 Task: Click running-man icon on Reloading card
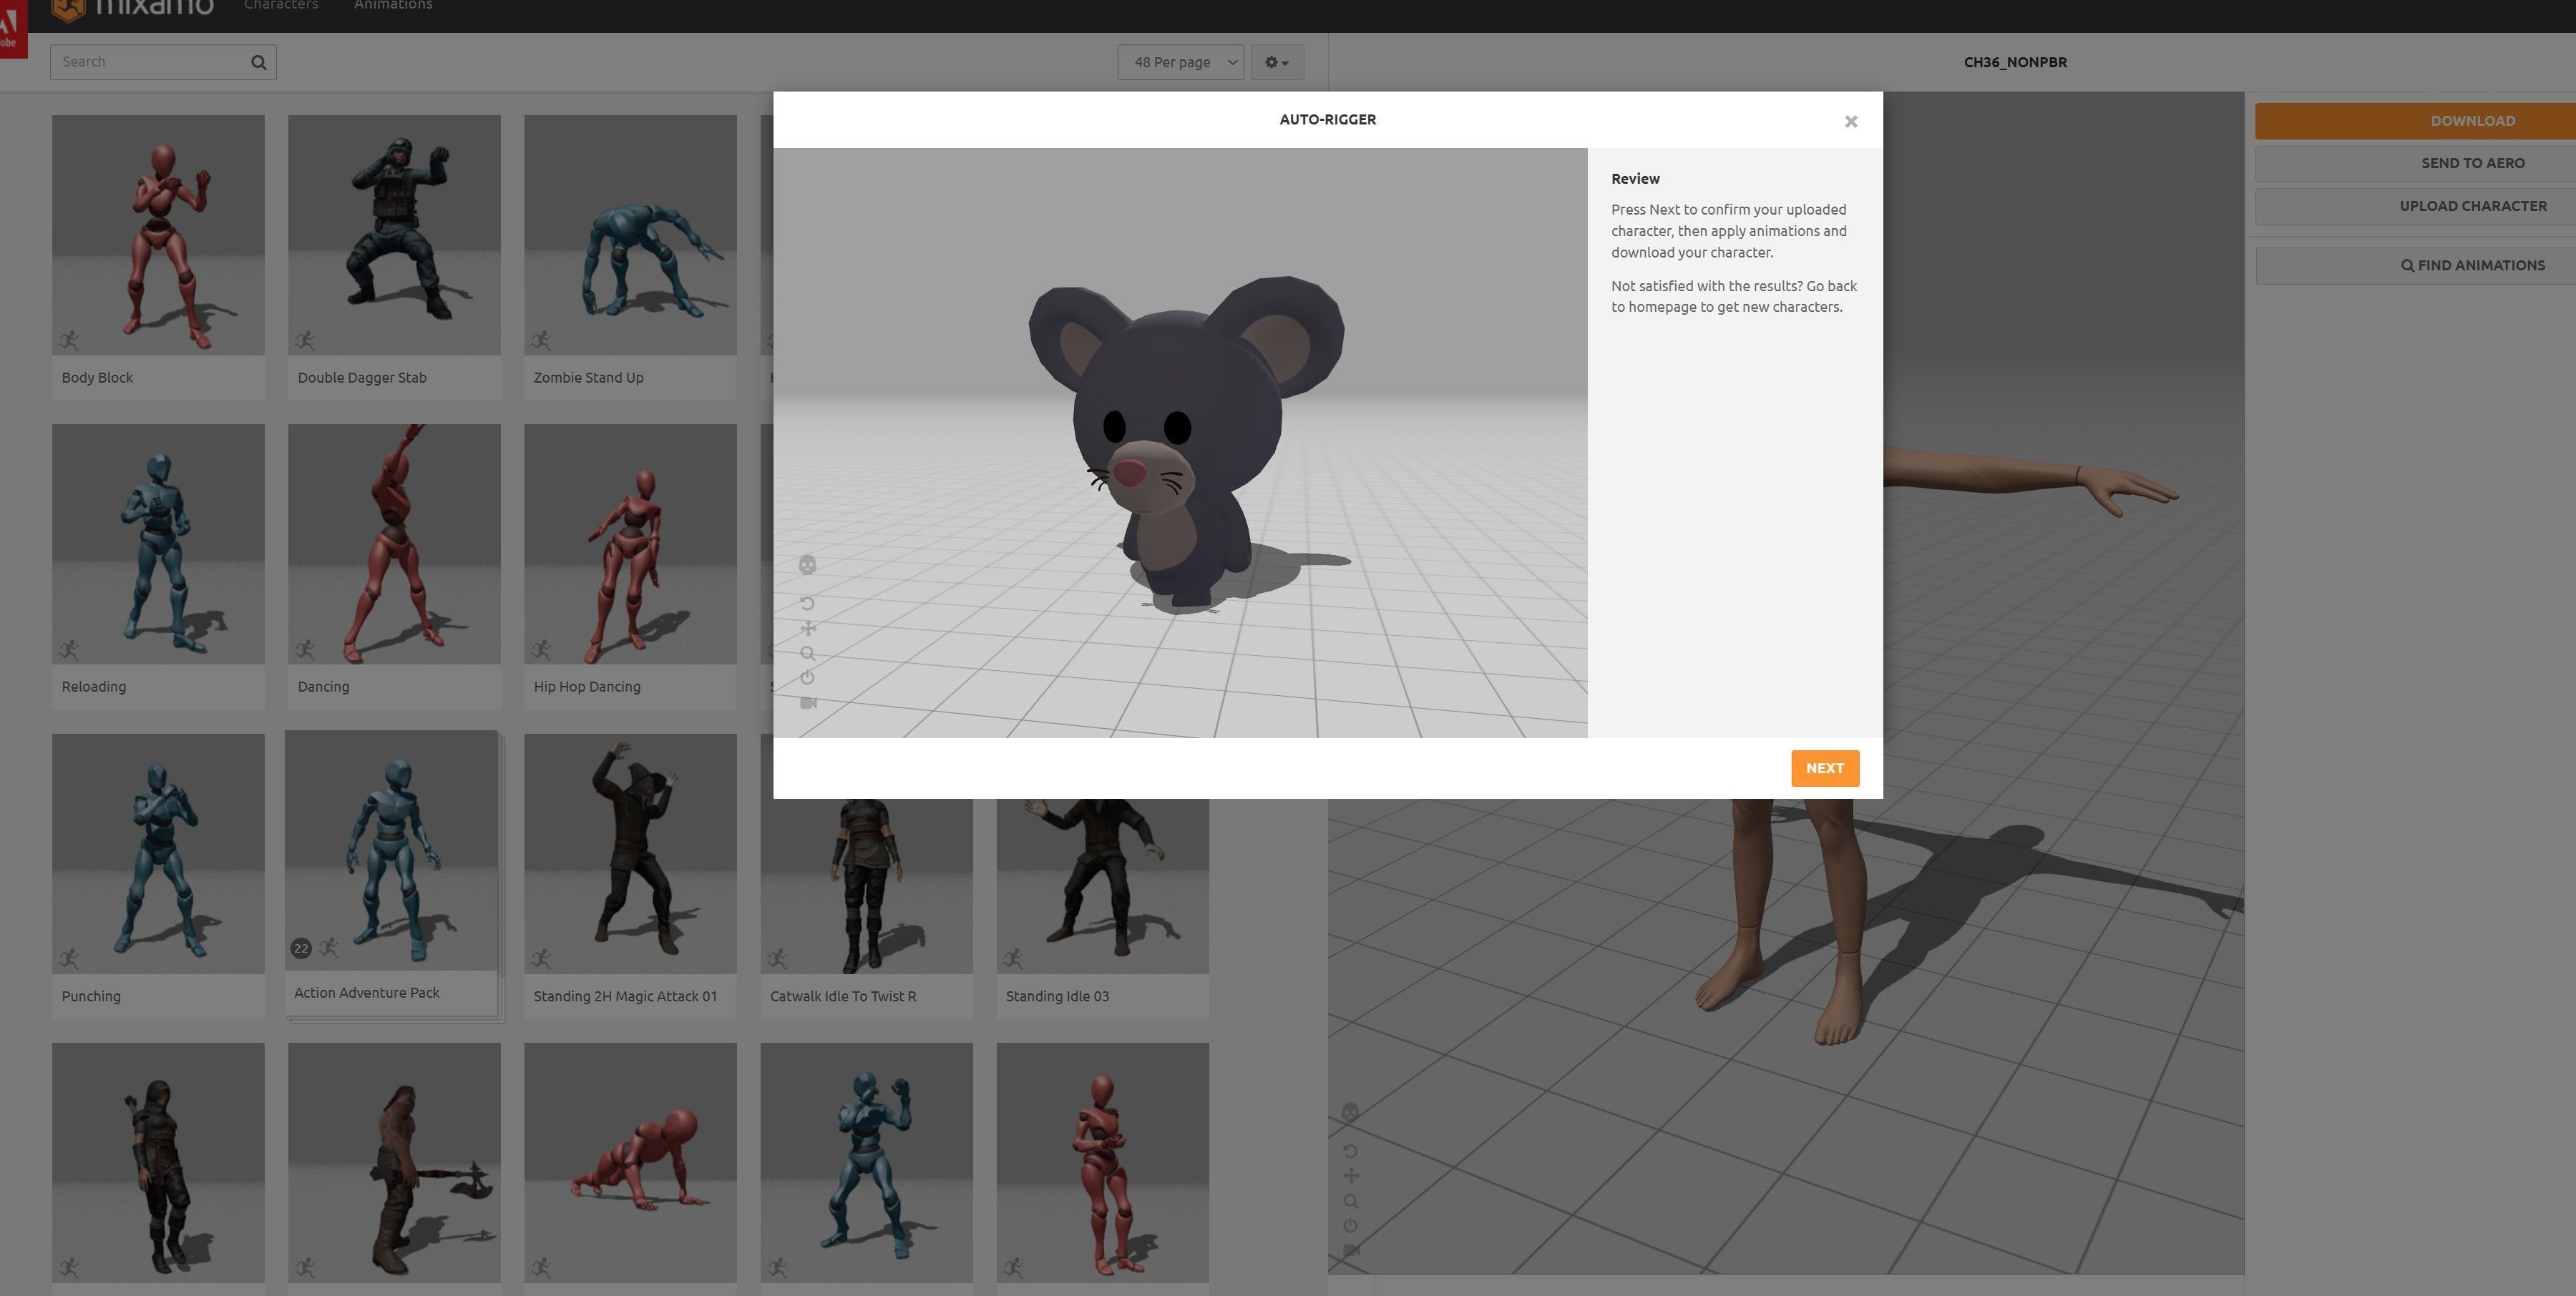69,649
